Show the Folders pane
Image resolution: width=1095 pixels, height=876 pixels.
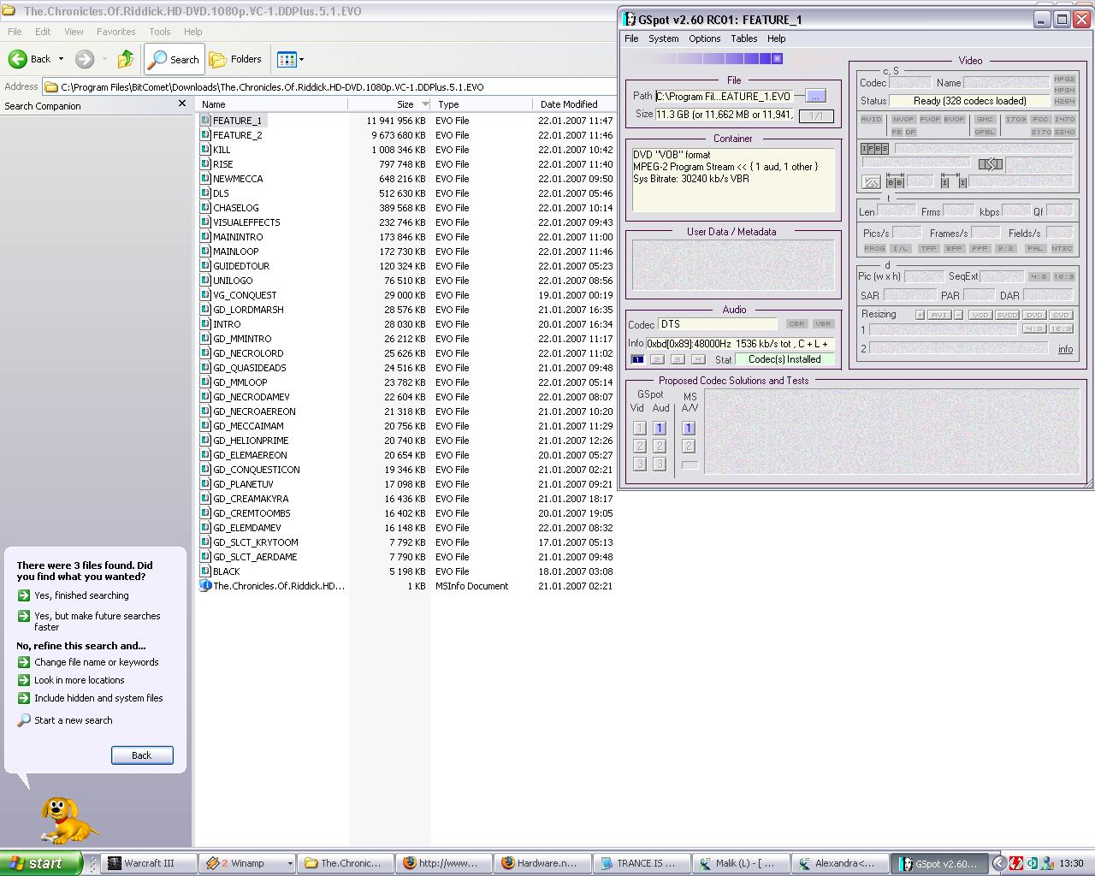point(236,59)
